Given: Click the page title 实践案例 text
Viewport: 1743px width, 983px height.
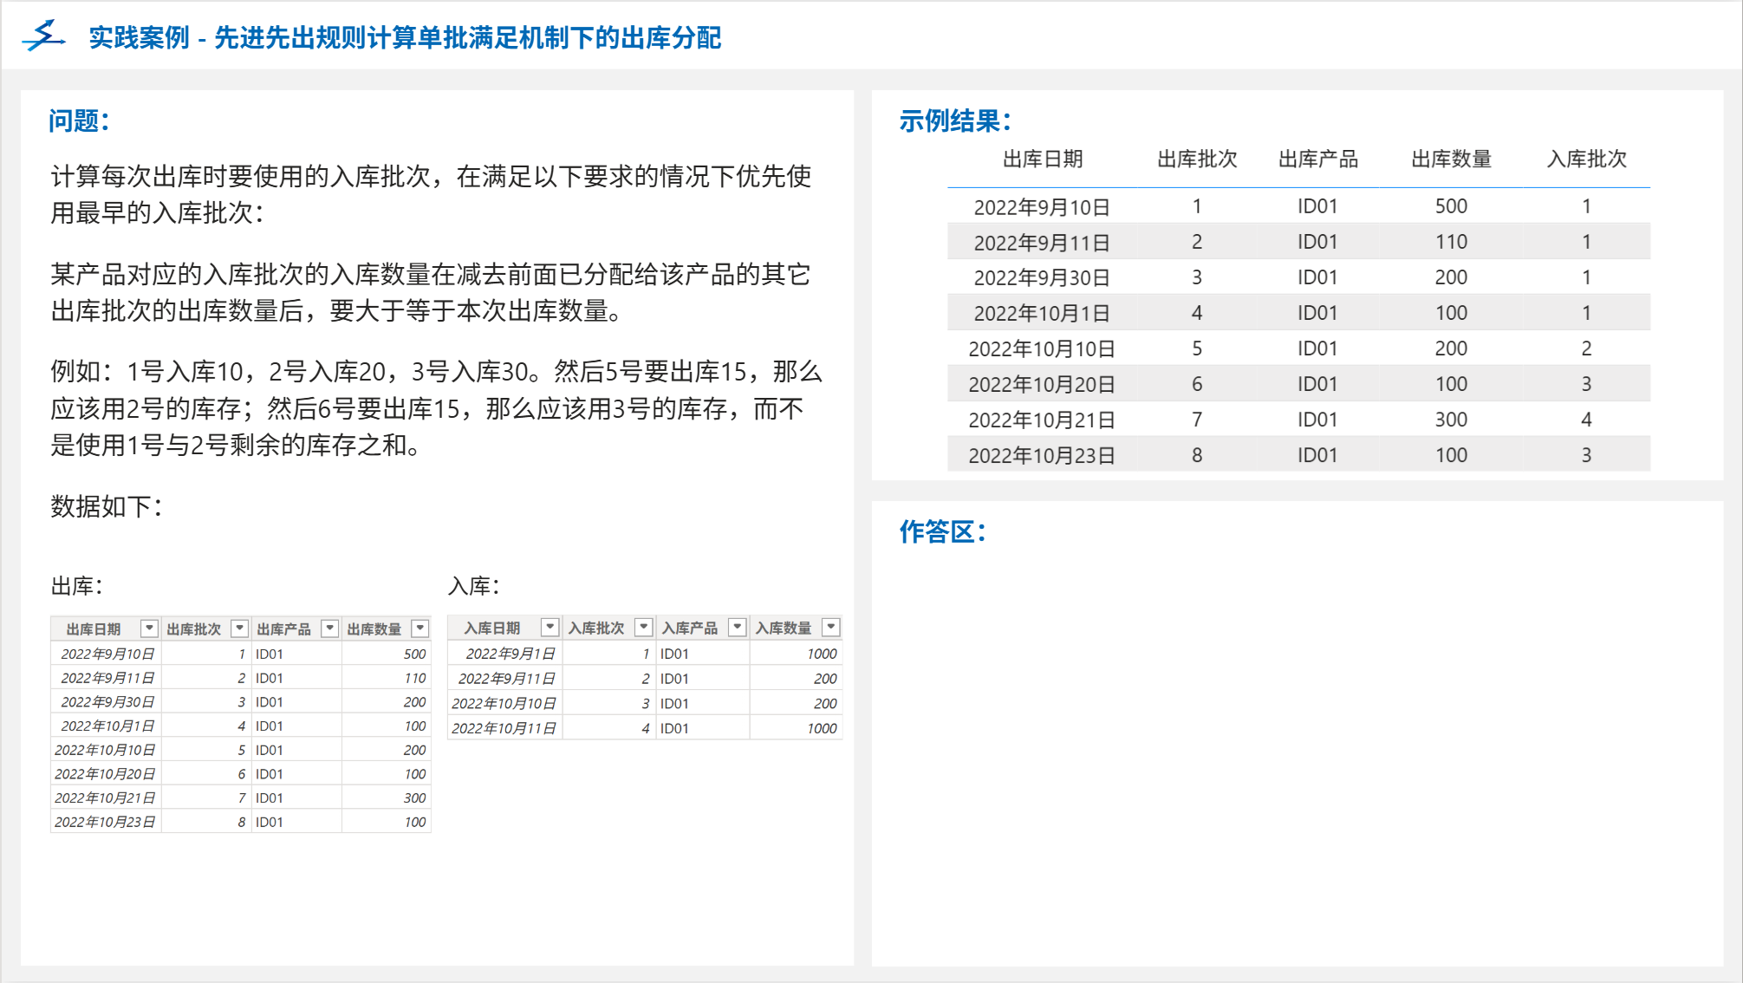Looking at the screenshot, I should pyautogui.click(x=139, y=38).
